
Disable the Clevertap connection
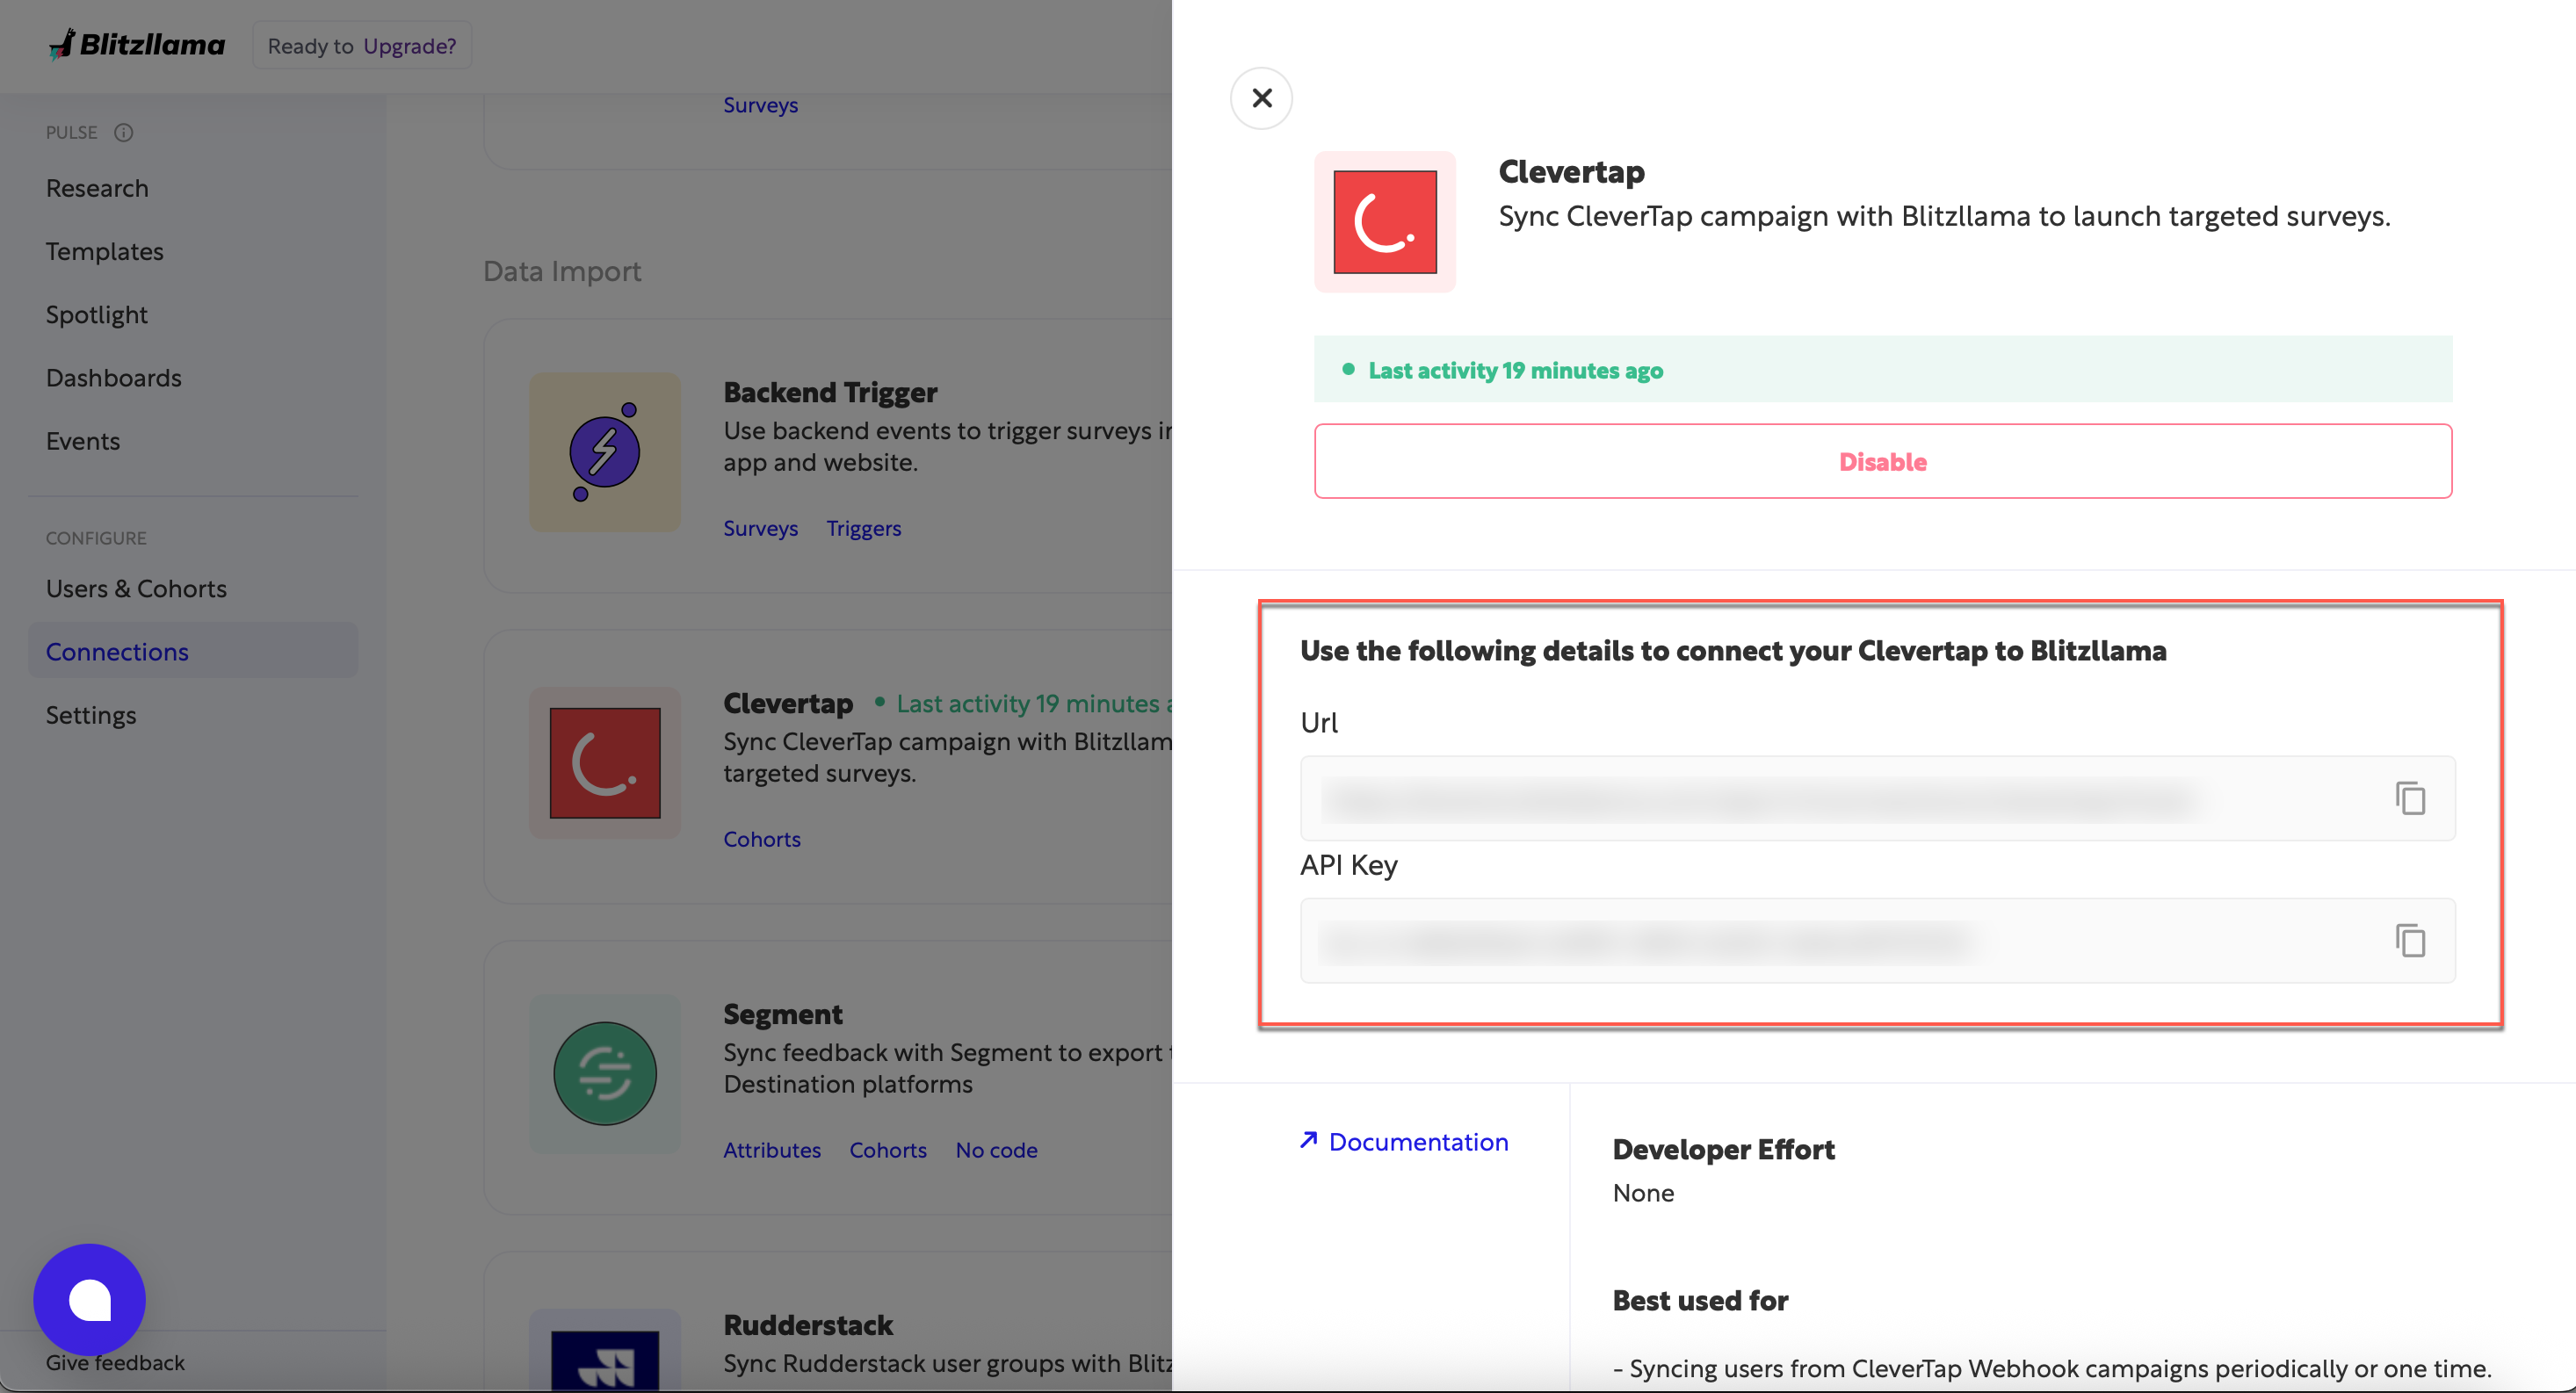tap(1882, 461)
